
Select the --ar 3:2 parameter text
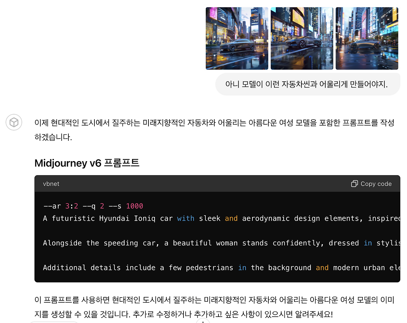pyautogui.click(x=60, y=206)
